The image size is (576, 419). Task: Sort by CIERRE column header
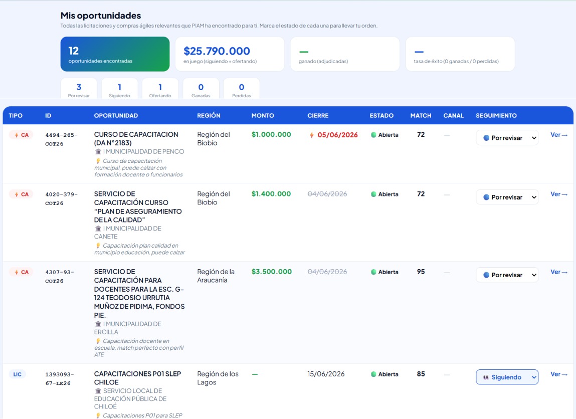tap(318, 116)
